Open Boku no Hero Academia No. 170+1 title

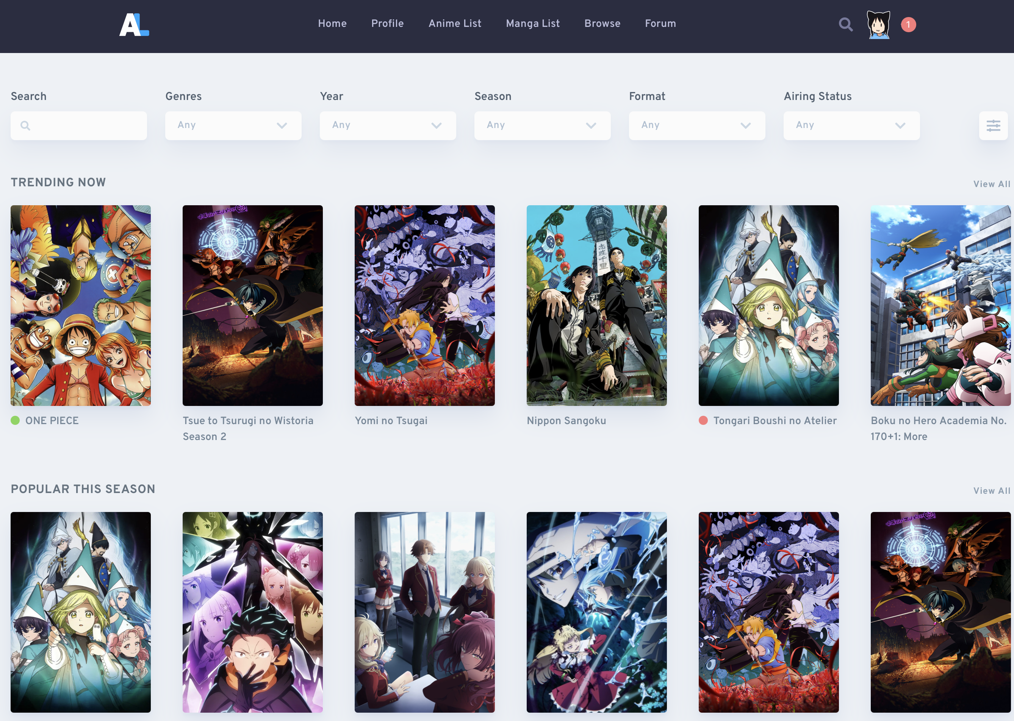[x=939, y=428]
